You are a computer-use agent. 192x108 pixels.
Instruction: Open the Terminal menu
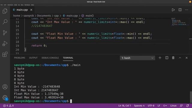coord(27,5)
